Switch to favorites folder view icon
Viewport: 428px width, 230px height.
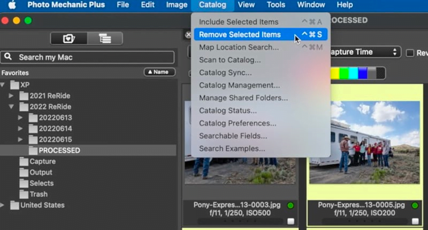coord(69,38)
